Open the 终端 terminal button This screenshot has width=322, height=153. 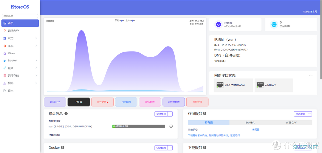pyautogui.click(x=79, y=102)
